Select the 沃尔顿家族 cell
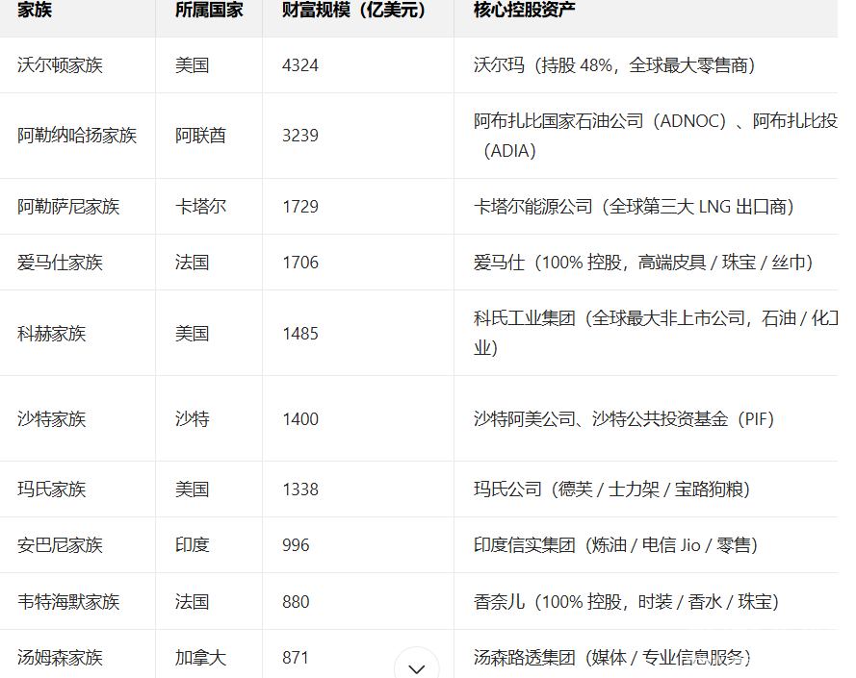Screen dimensions: 856x678 [60, 65]
